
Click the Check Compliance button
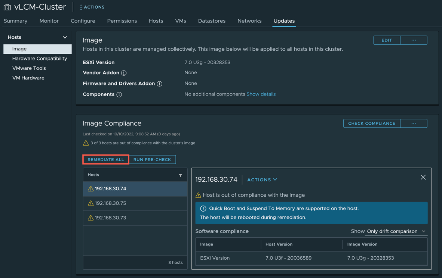(372, 124)
